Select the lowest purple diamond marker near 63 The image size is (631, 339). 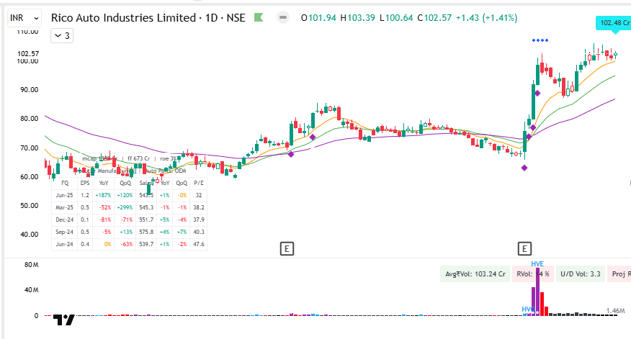(524, 168)
